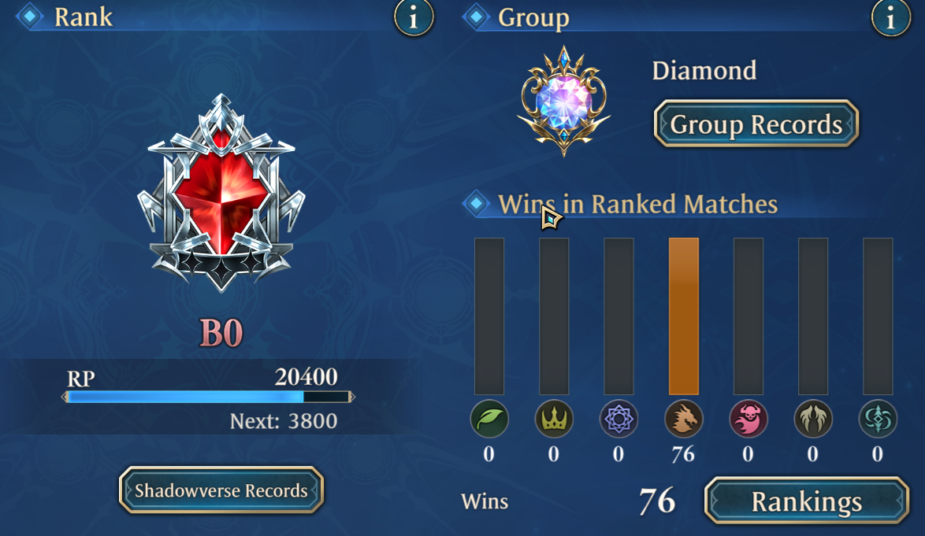Click the red B0 rank emblem
The height and width of the screenshot is (536, 925).
[x=221, y=193]
